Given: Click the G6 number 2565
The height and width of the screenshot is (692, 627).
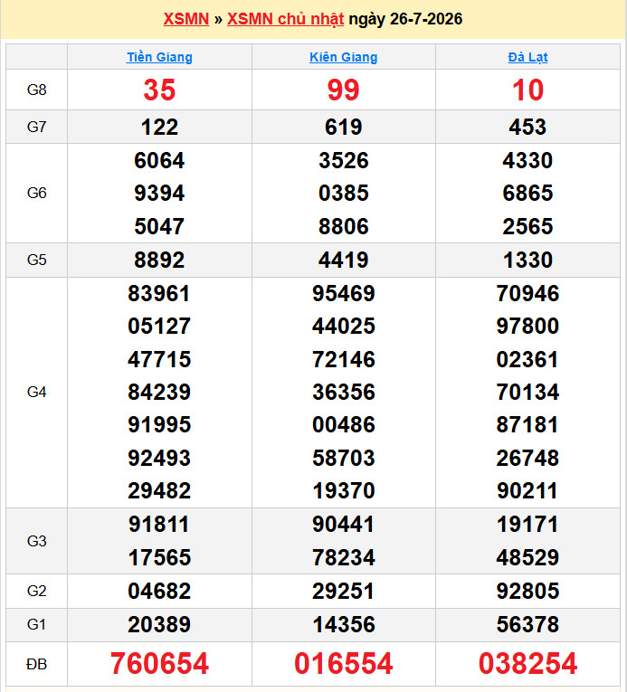Looking at the screenshot, I should click(x=527, y=226).
